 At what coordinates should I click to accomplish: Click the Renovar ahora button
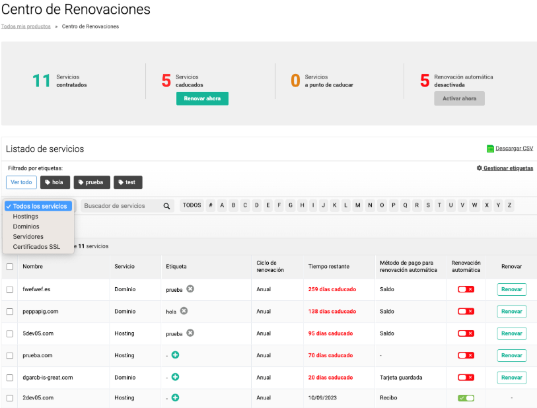tap(202, 98)
